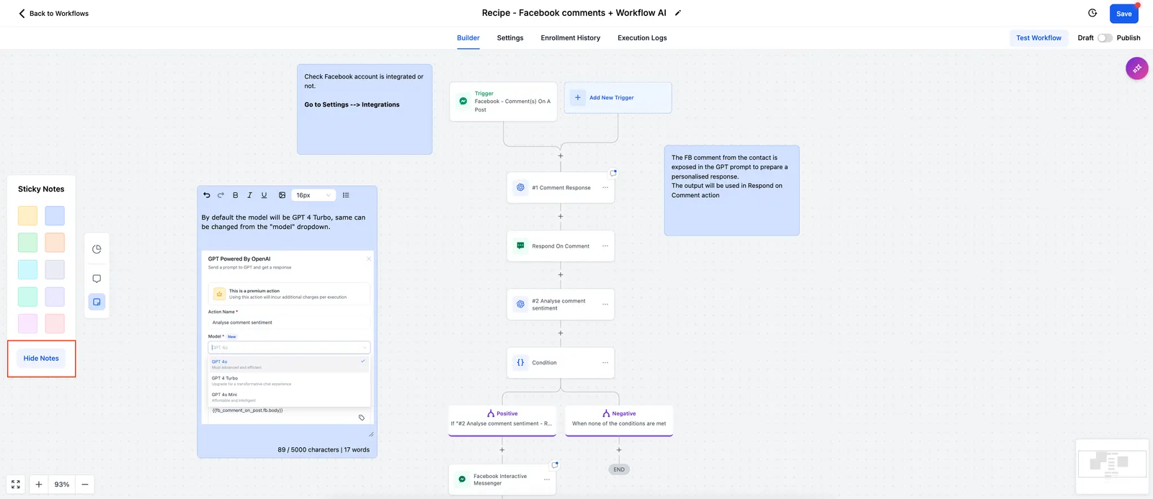Screen dimensions: 1153x499
Task: Click Test Workflow button
Action: coord(1038,38)
